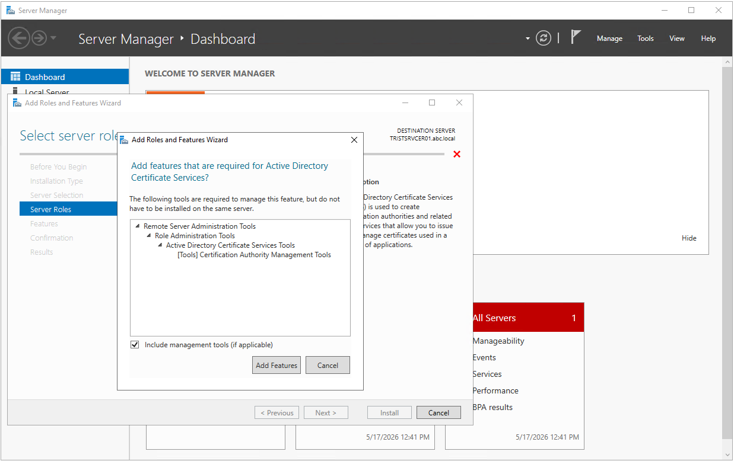This screenshot has width=734, height=461.
Task: Close the inner Add features dialog
Action: pos(354,140)
